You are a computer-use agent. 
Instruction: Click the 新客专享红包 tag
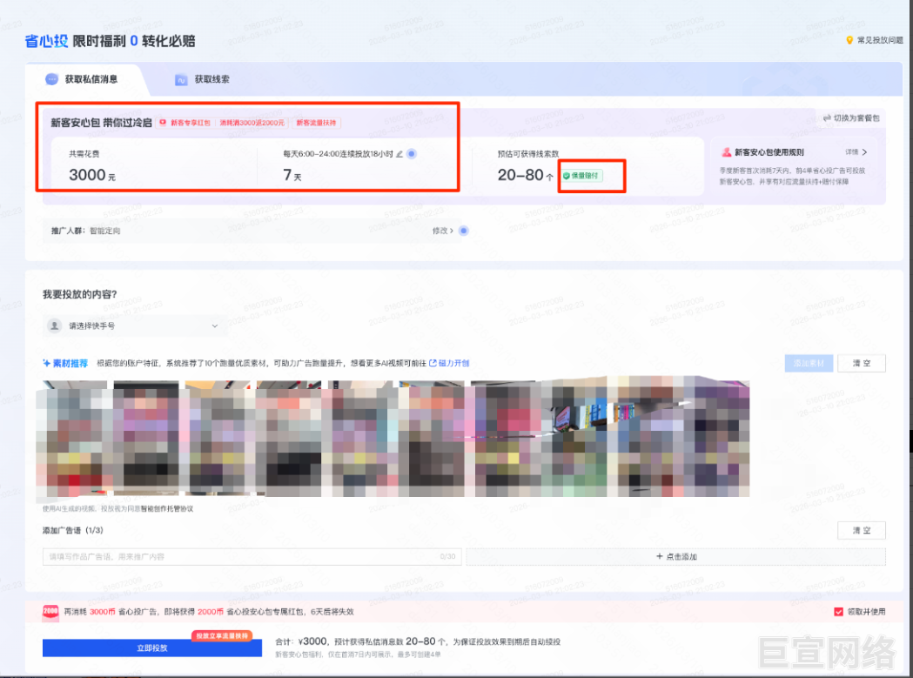pyautogui.click(x=185, y=123)
